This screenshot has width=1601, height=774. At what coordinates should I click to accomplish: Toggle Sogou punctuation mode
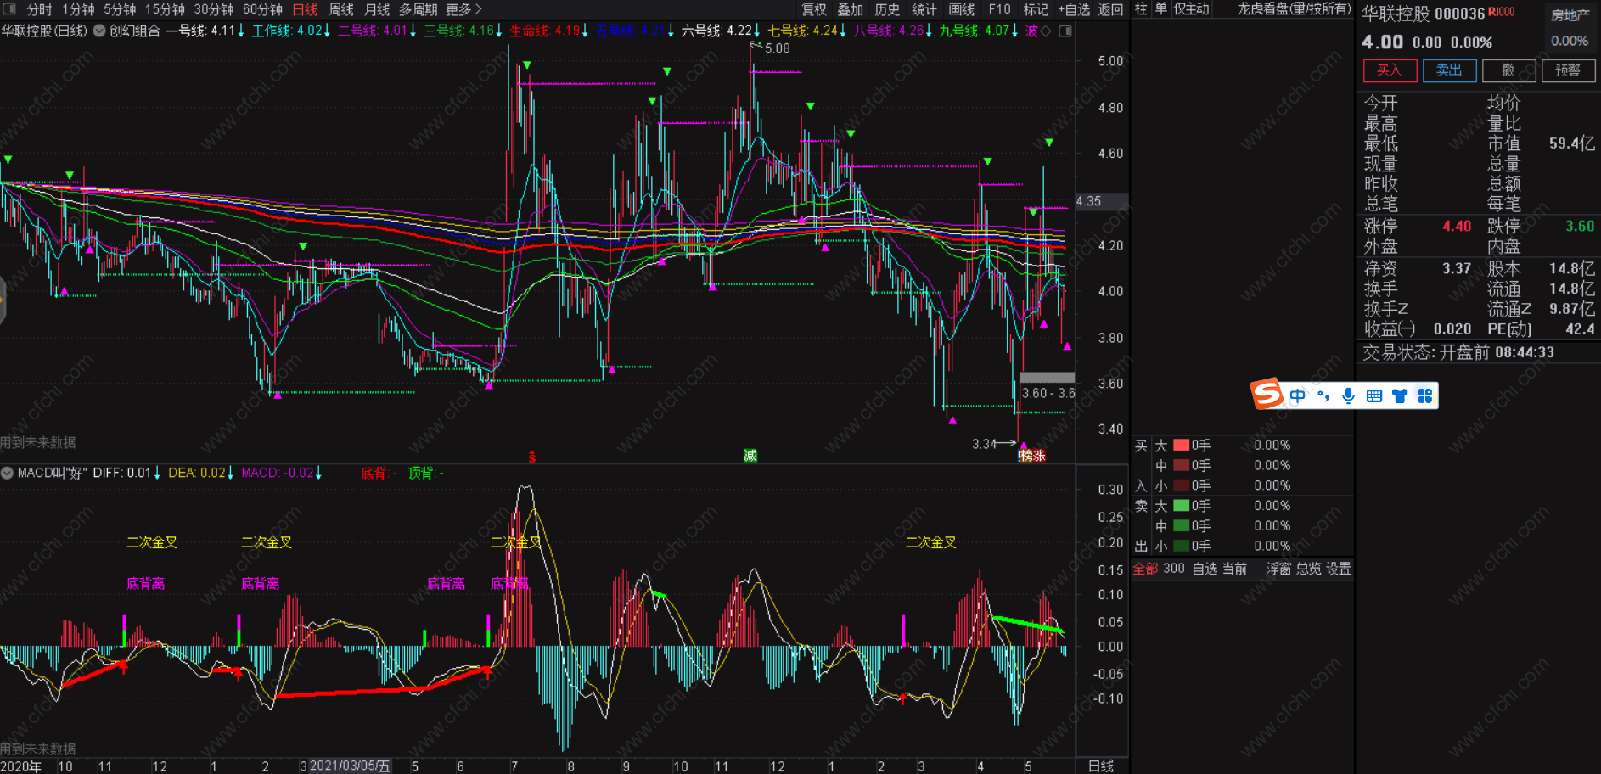1323,395
